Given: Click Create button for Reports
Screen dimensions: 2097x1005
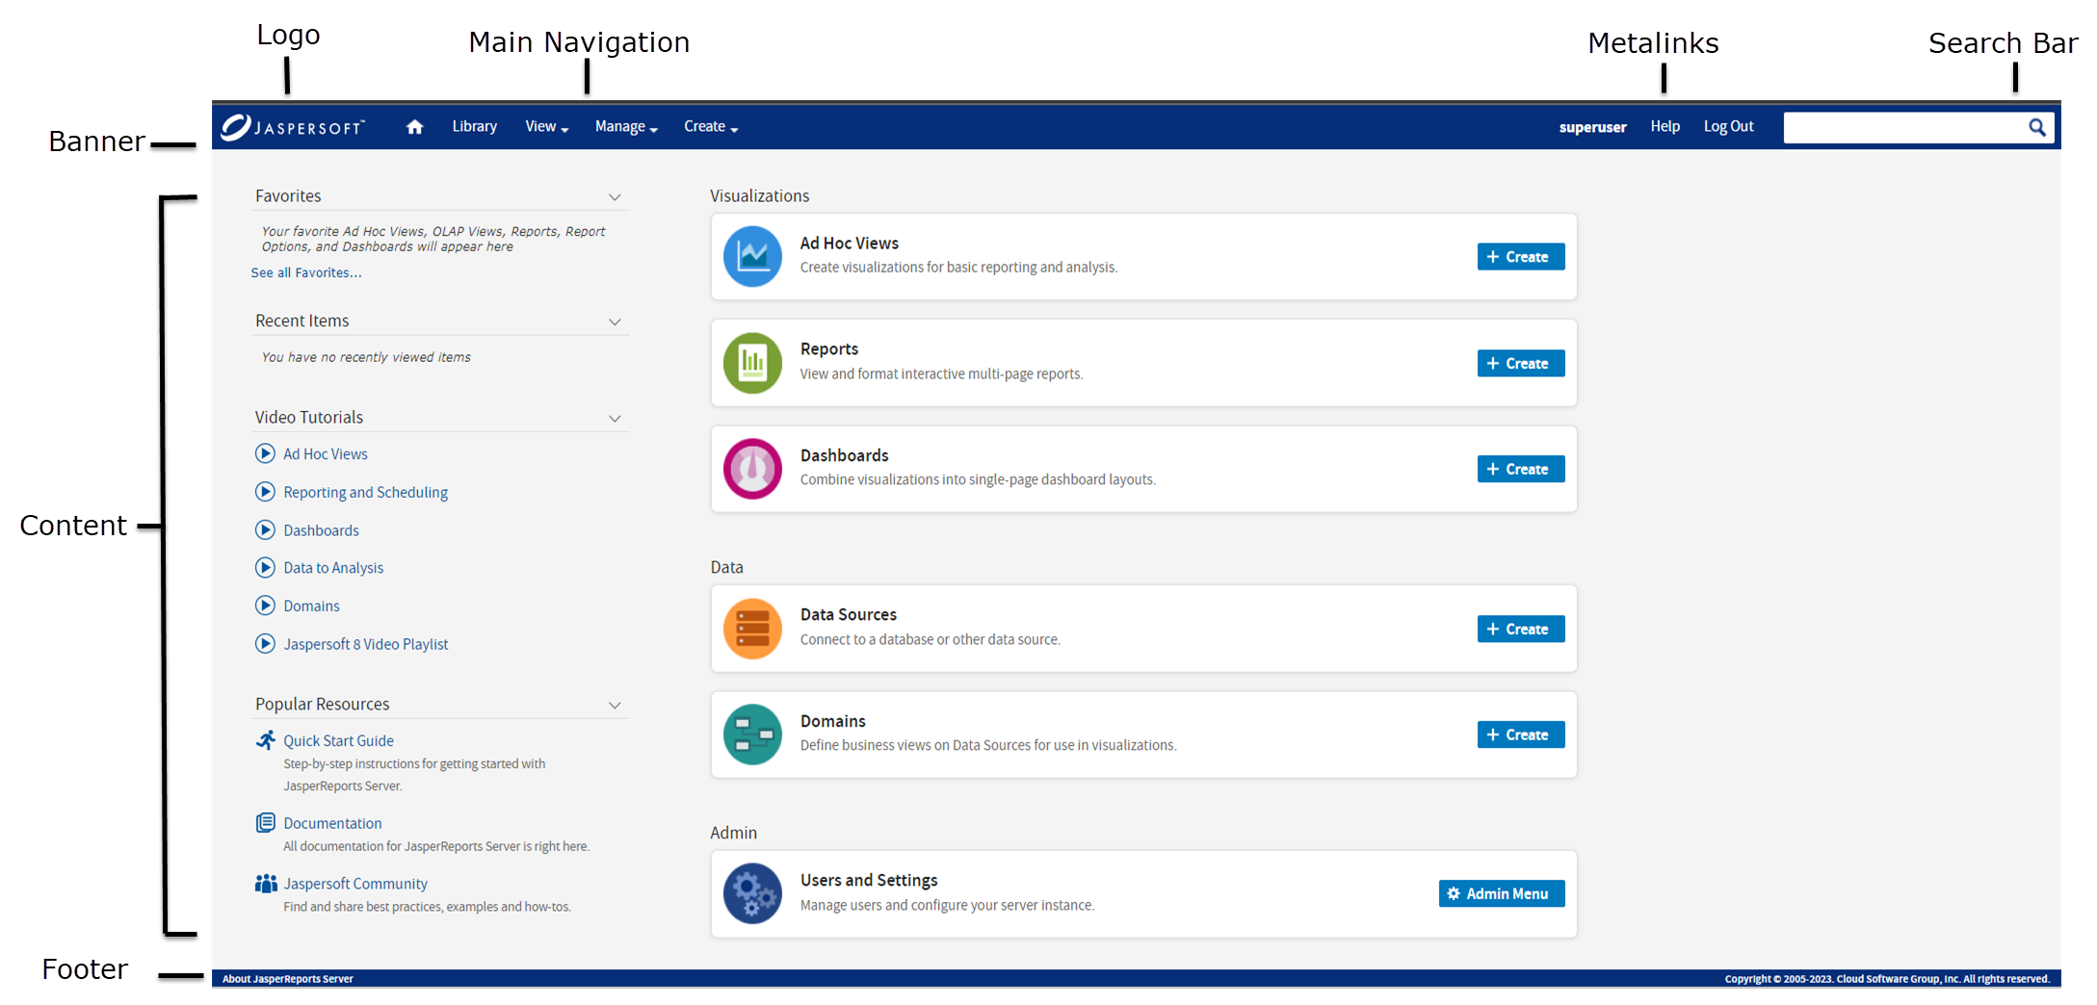Looking at the screenshot, I should pos(1521,363).
